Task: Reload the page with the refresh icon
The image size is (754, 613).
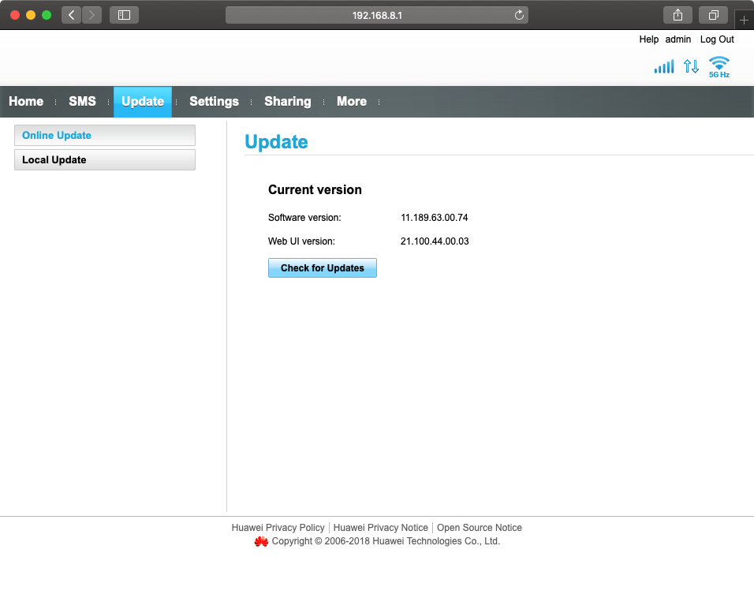Action: click(x=518, y=14)
